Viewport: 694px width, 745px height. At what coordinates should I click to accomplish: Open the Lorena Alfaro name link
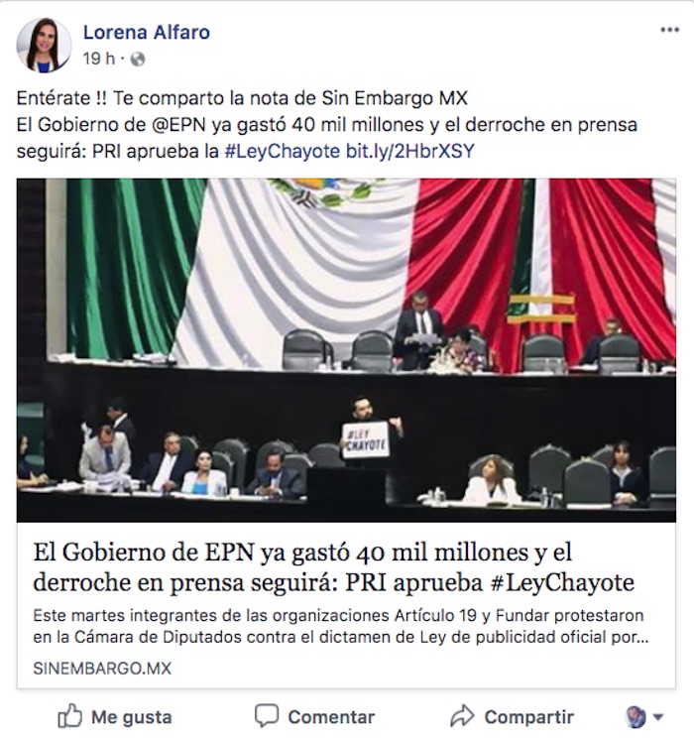pos(147,33)
